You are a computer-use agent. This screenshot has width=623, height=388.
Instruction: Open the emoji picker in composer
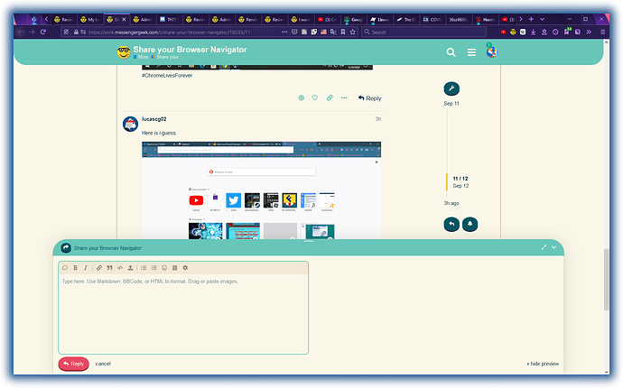pyautogui.click(x=164, y=268)
